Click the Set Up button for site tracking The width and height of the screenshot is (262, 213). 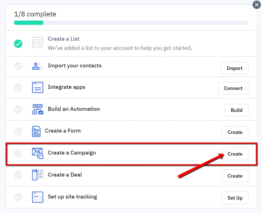point(235,198)
